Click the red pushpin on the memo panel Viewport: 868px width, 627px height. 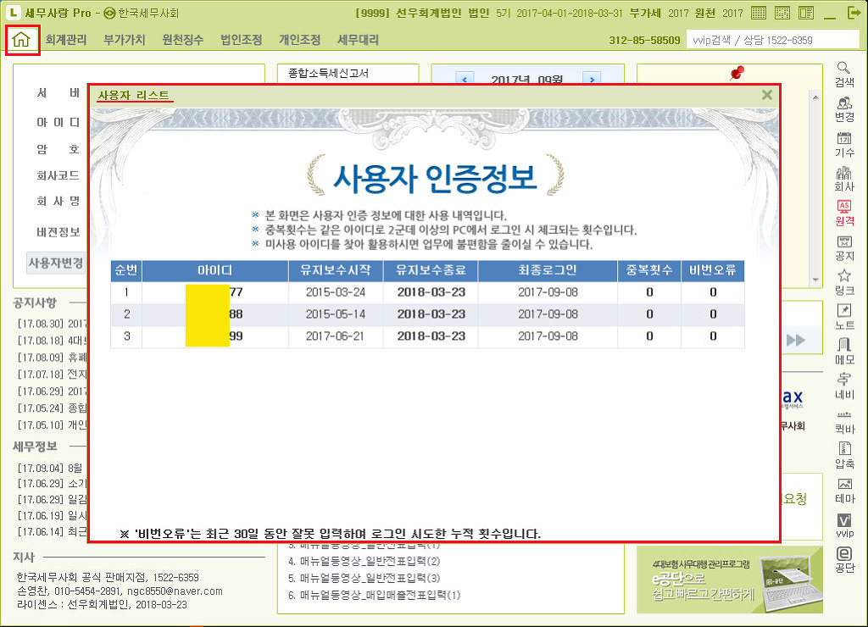737,73
